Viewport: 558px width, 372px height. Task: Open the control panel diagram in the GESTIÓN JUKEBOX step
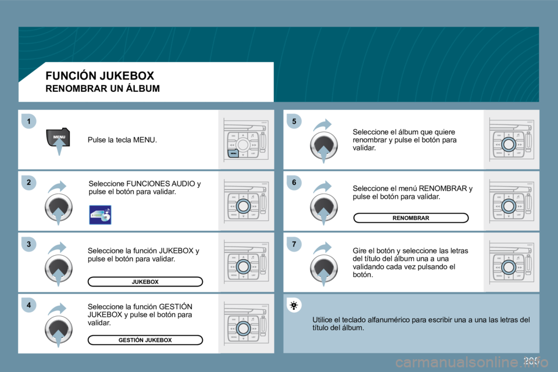point(246,324)
